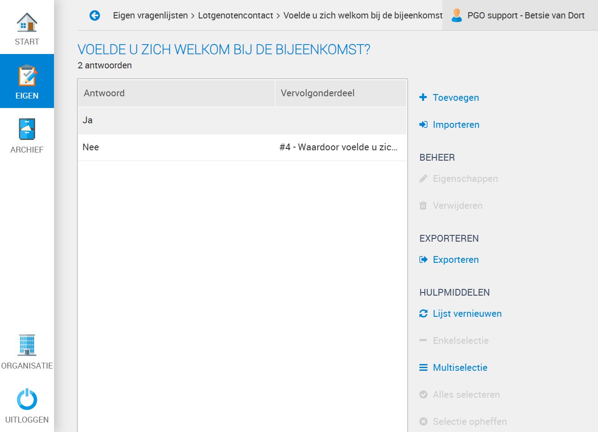Click the cross icon beside Selectie opheffen

point(423,422)
